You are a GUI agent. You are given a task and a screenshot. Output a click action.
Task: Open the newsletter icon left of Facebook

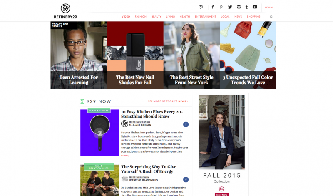tap(201, 7)
